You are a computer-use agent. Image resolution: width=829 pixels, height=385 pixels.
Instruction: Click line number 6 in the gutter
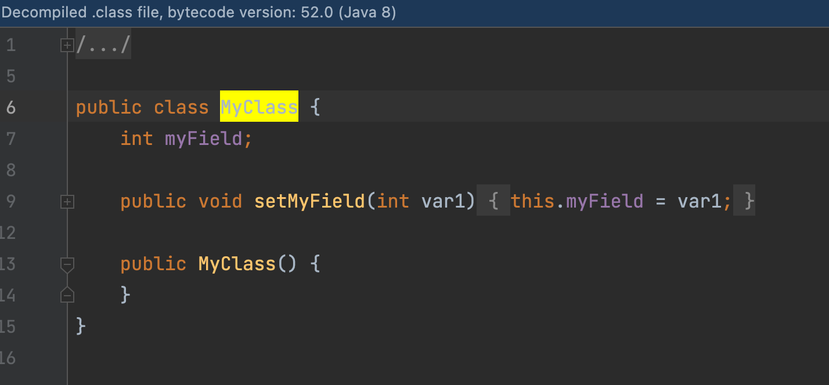[11, 108]
